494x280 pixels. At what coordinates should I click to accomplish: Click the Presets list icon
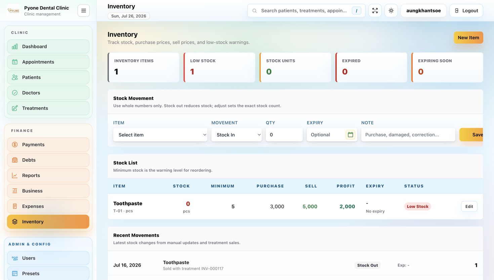(15, 274)
